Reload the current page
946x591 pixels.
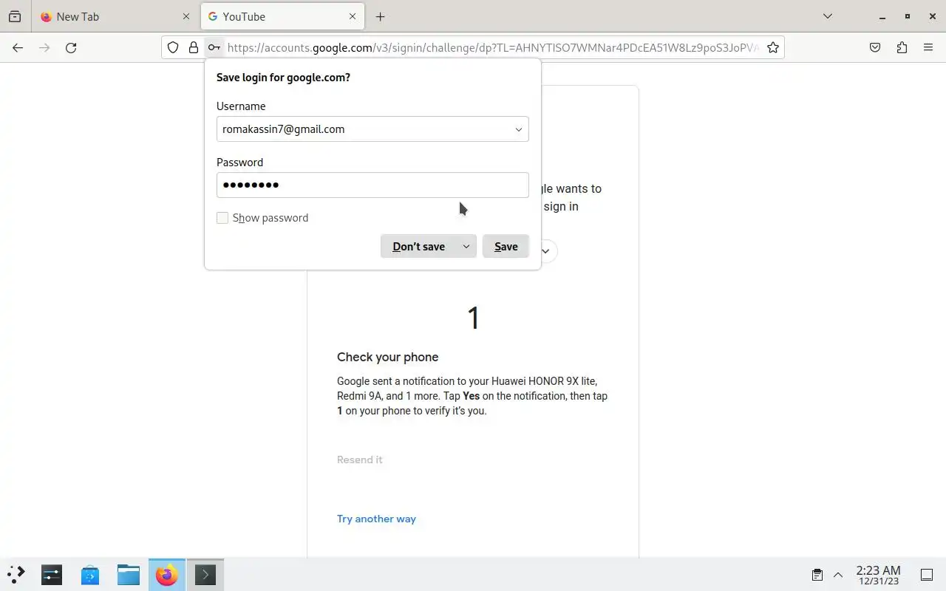click(71, 47)
